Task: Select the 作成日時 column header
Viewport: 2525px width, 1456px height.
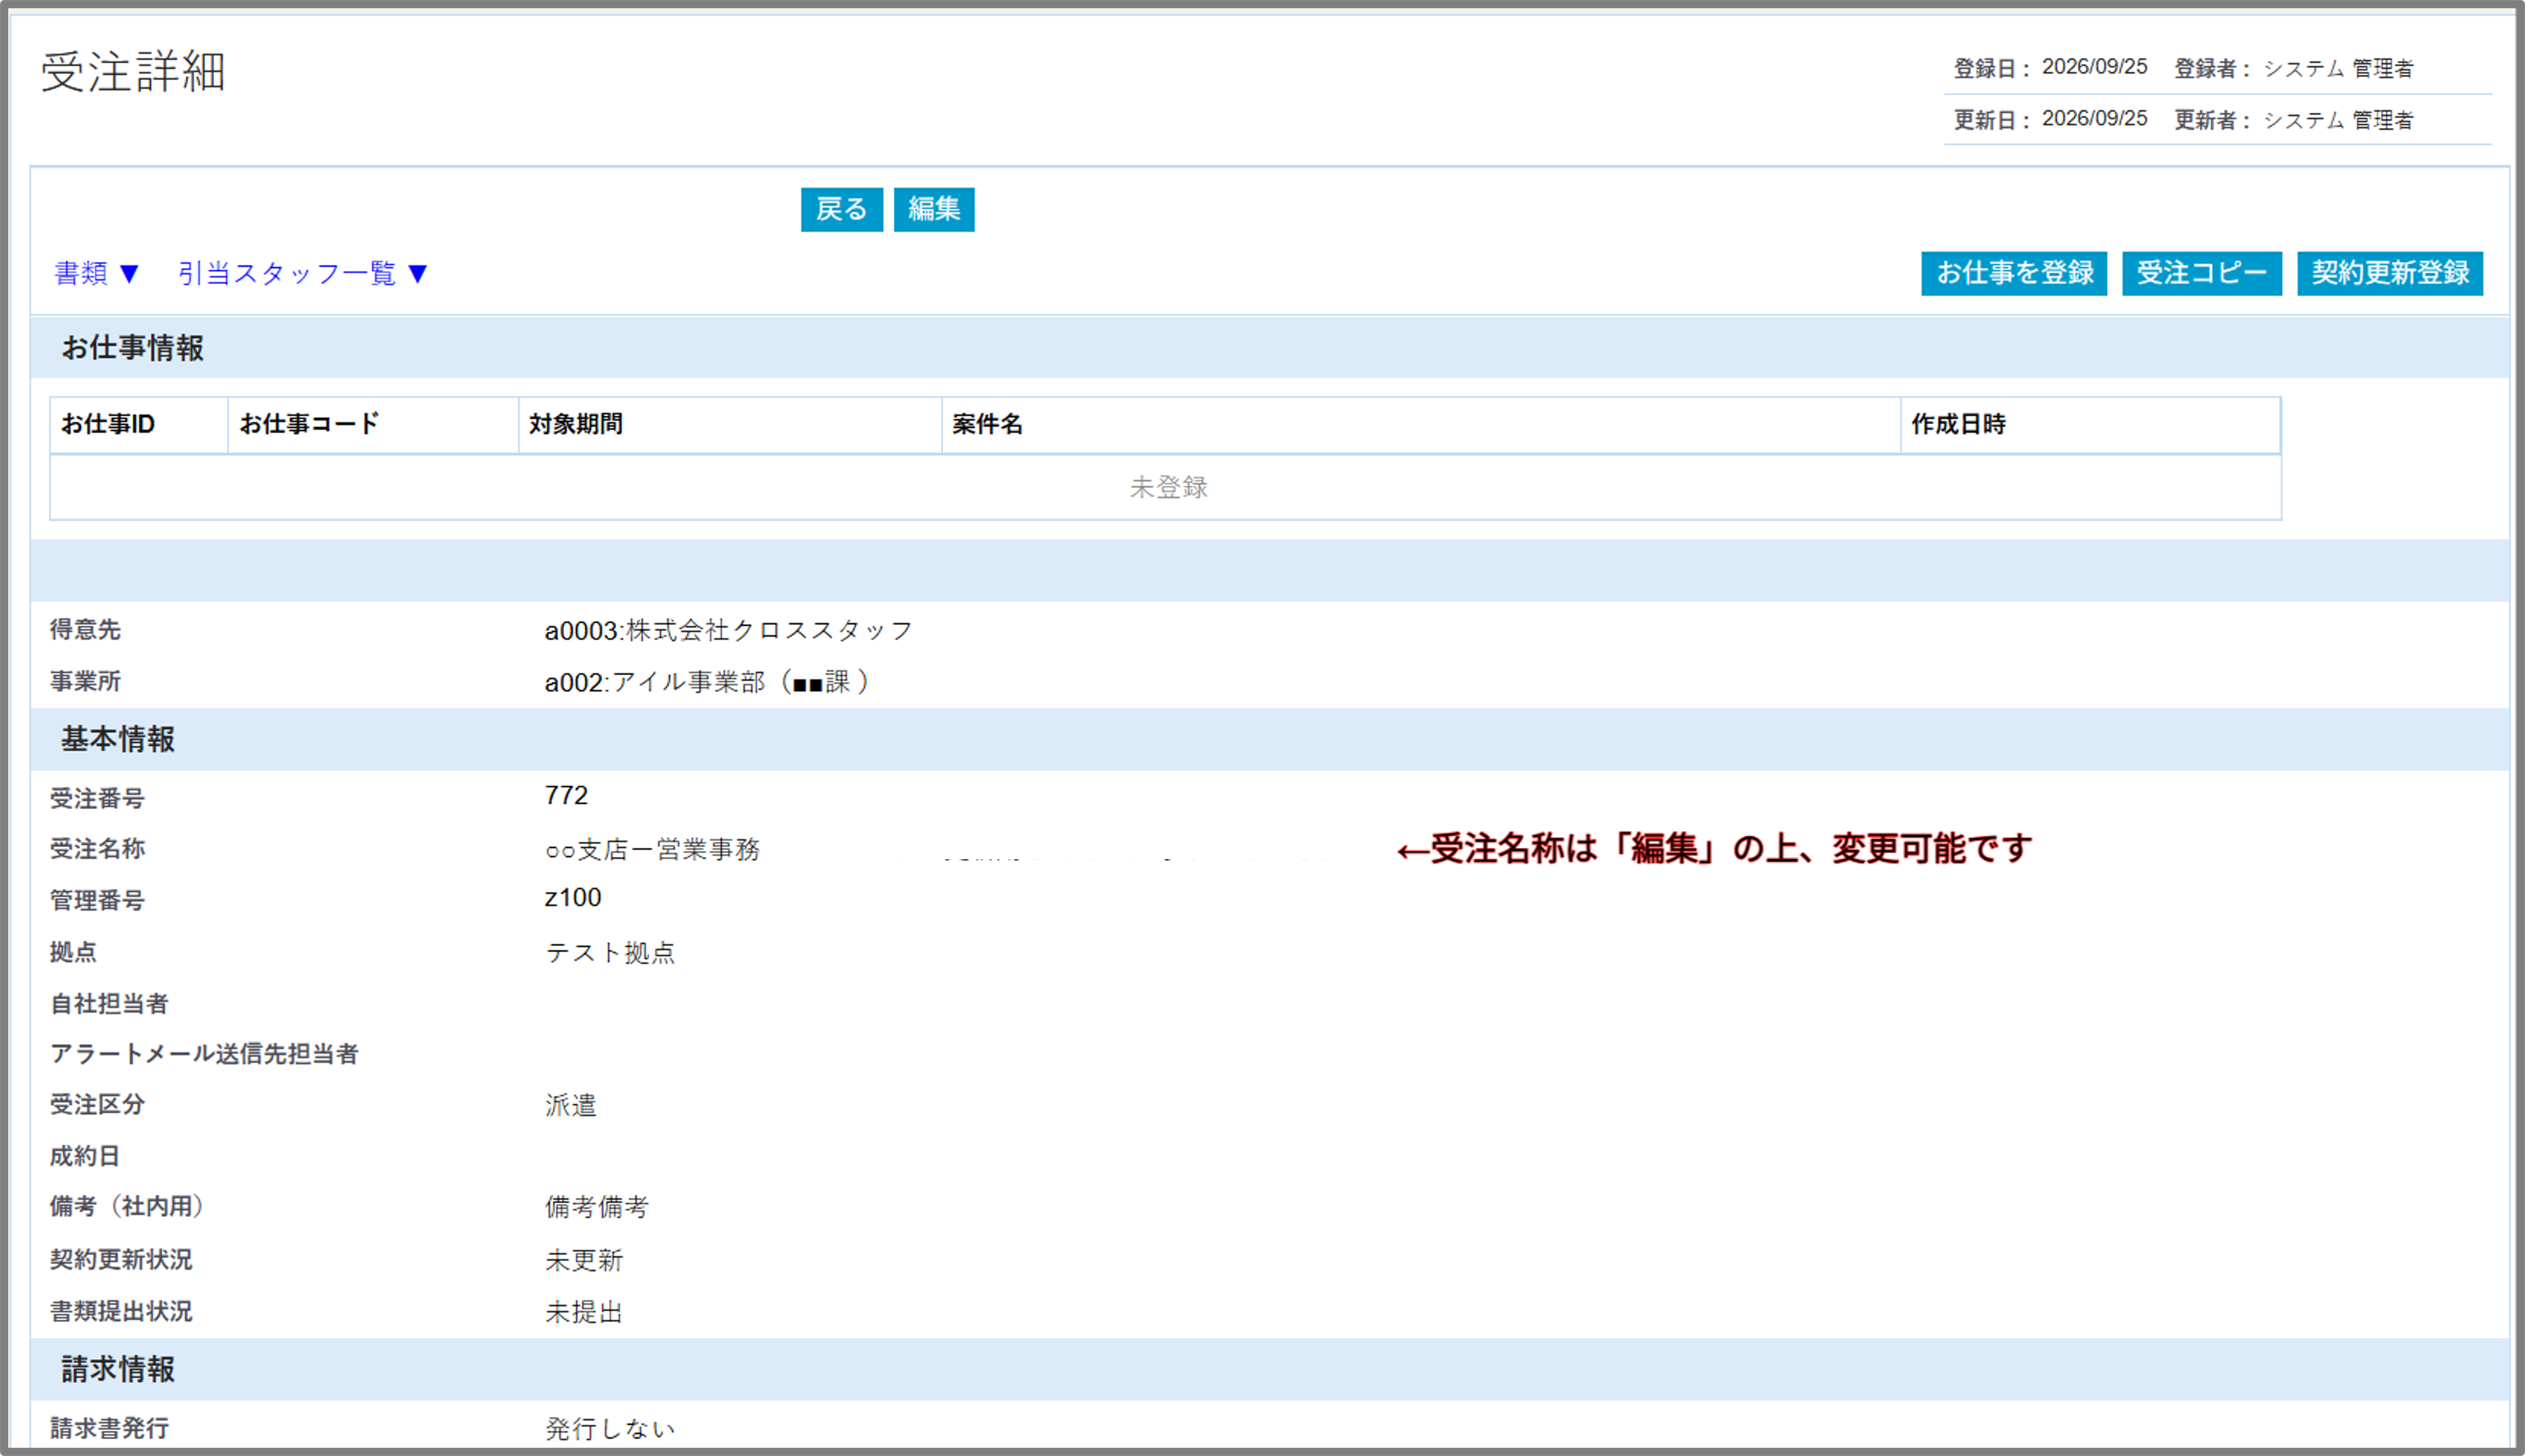Action: (2090, 425)
